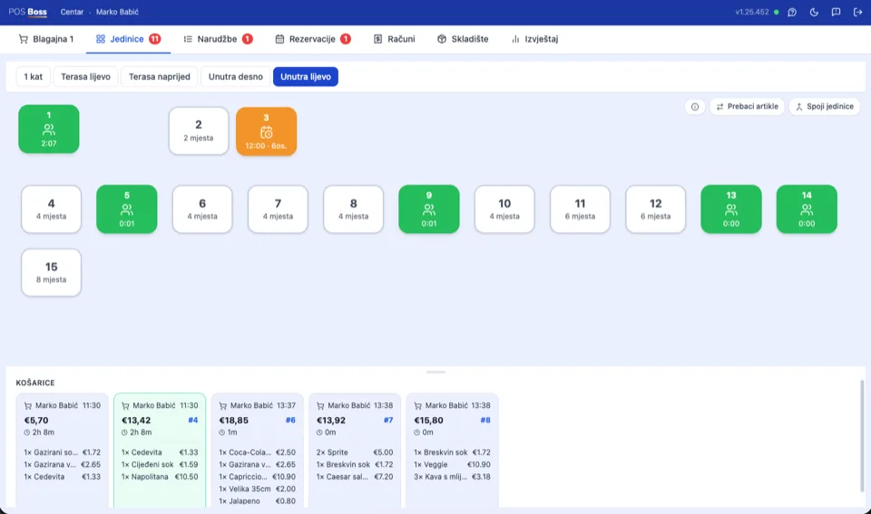
Task: Click the feedback message icon
Action: [x=836, y=12]
